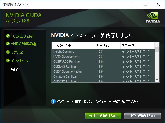Select the 使用許諾契約書 step
165x123 pixels.
coord(24,44)
